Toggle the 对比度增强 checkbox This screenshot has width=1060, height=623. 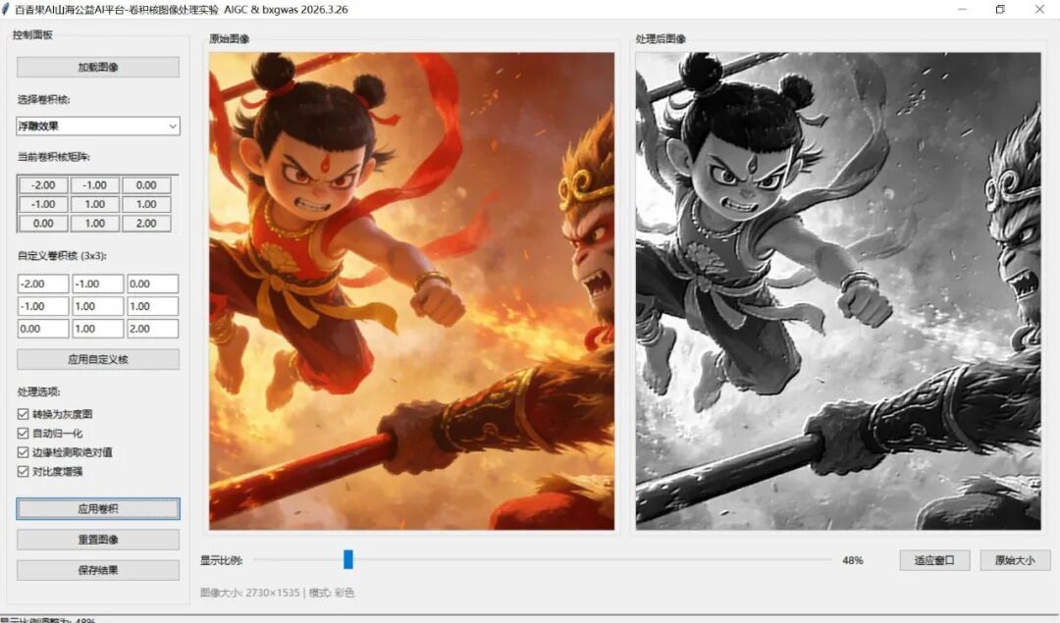[x=23, y=472]
